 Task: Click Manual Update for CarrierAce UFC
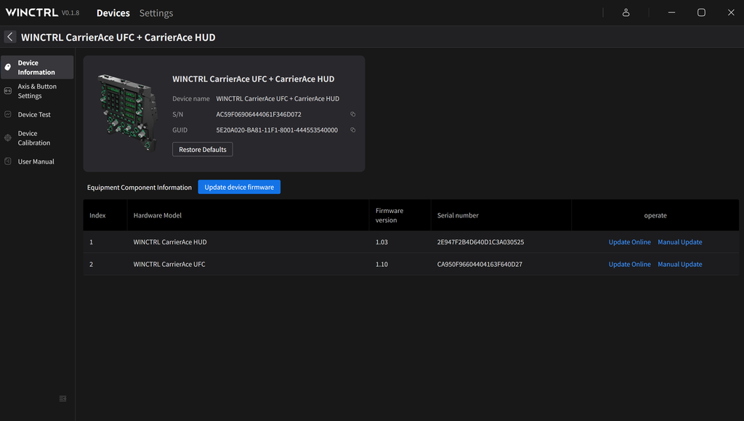pyautogui.click(x=680, y=265)
